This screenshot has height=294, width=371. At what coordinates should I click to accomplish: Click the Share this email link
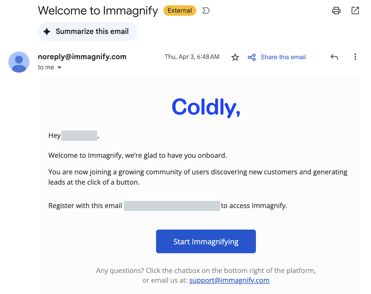click(283, 57)
